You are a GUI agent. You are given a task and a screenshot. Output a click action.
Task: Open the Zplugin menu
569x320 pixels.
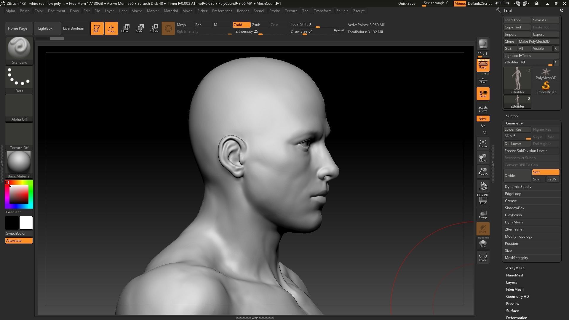pos(342,11)
